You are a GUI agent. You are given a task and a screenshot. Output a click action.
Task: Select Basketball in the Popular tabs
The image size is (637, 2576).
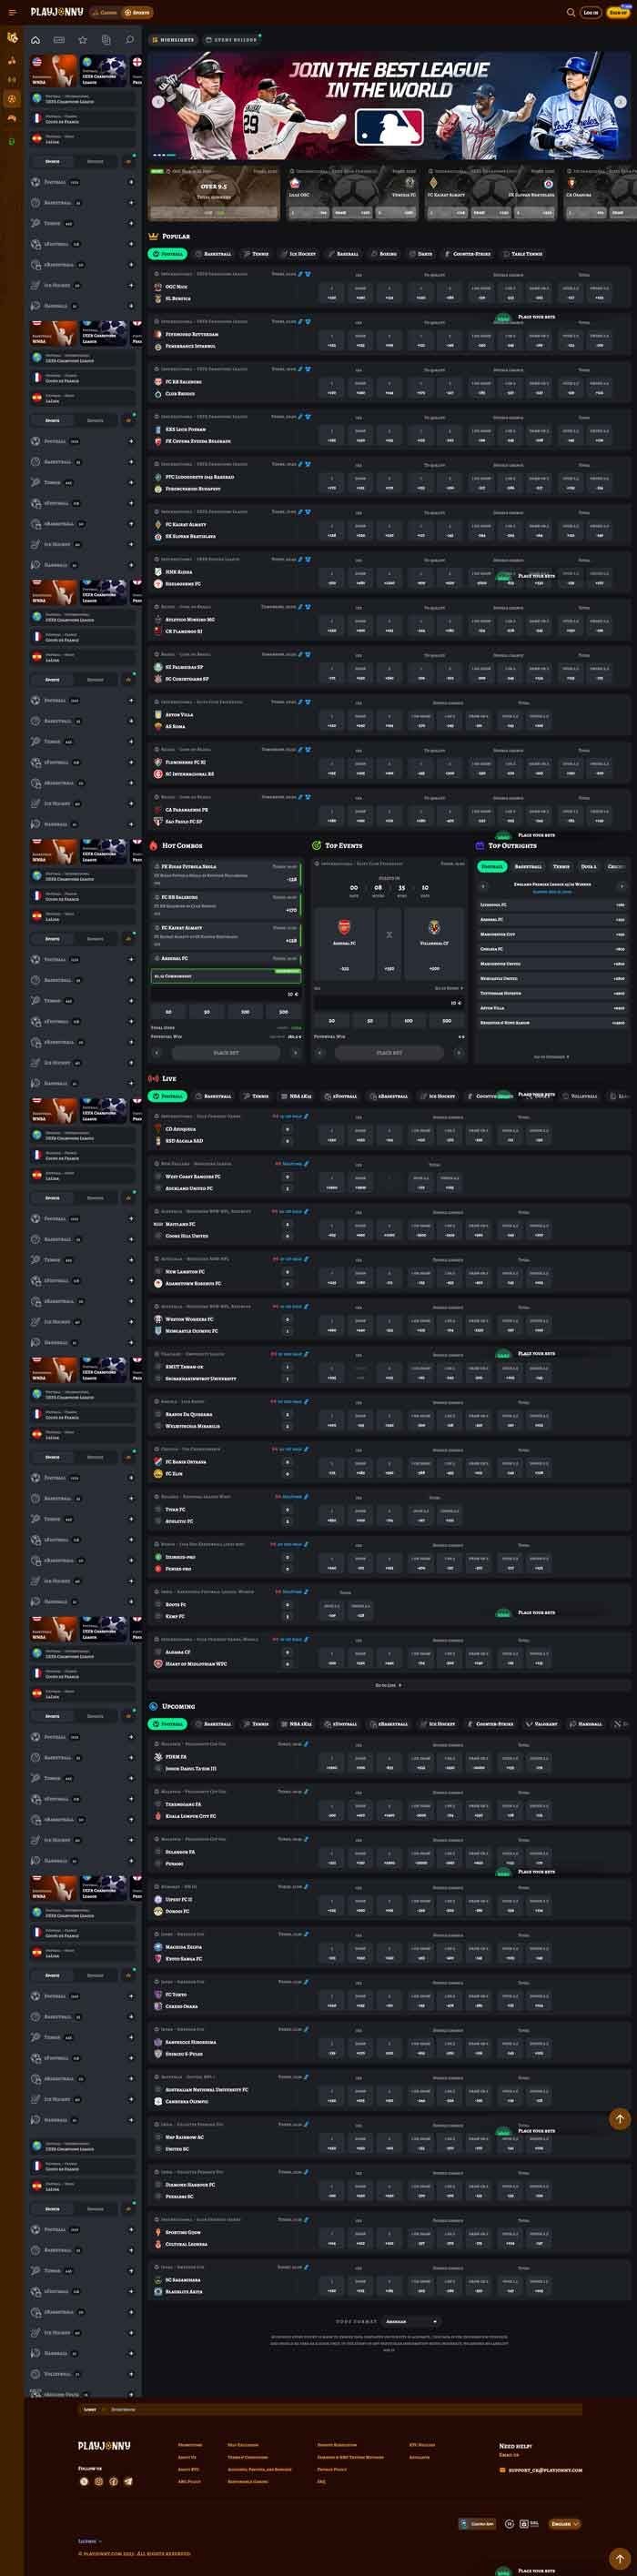pos(213,254)
